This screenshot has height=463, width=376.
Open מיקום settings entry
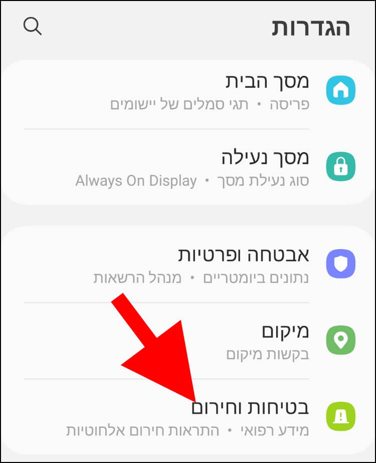(x=188, y=341)
